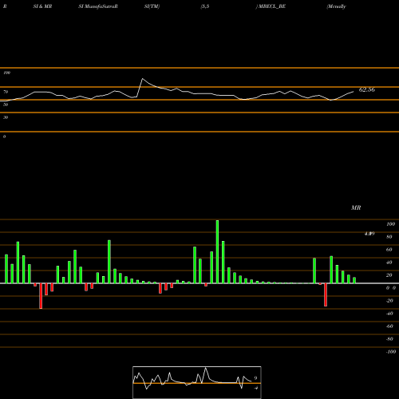Click the 4.09 value near the MR axis
Screen dimensions: 399x399
click(x=369, y=234)
